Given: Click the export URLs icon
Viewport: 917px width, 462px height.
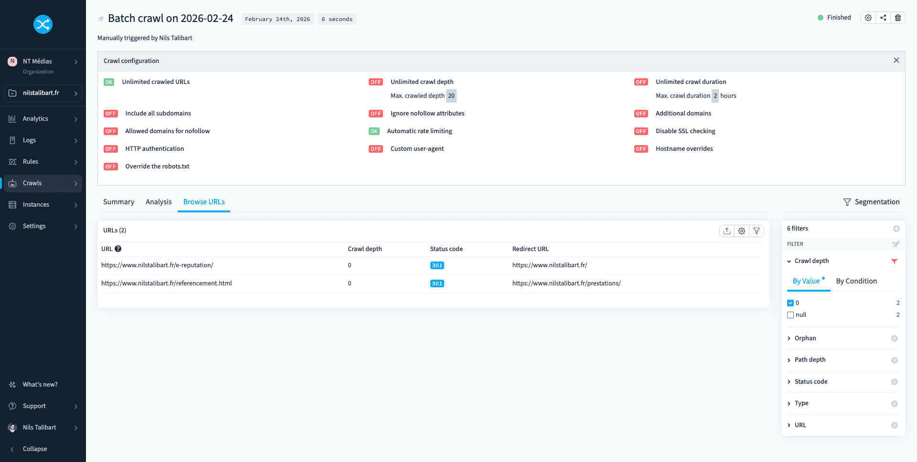Looking at the screenshot, I should tap(727, 231).
